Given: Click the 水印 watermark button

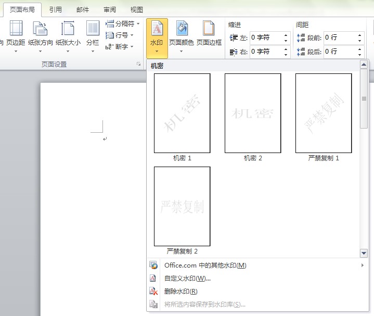Looking at the screenshot, I should [157, 38].
